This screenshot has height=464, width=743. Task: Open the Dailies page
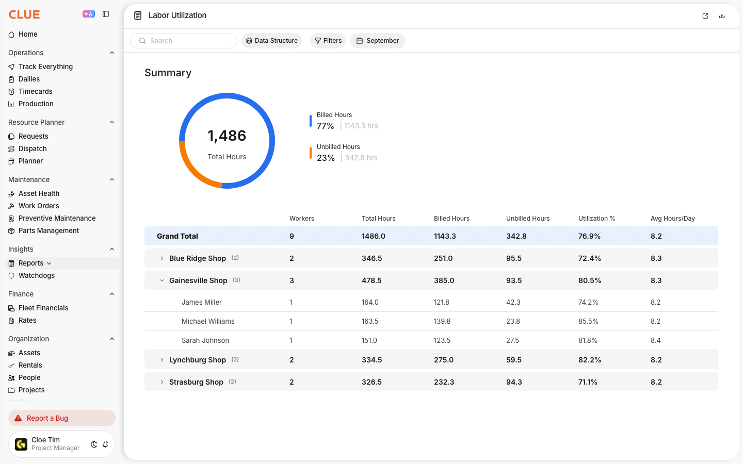pos(29,79)
